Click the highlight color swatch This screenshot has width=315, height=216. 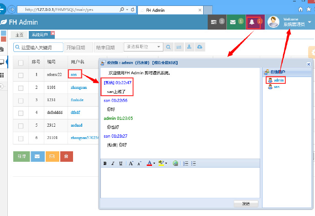click(x=161, y=163)
